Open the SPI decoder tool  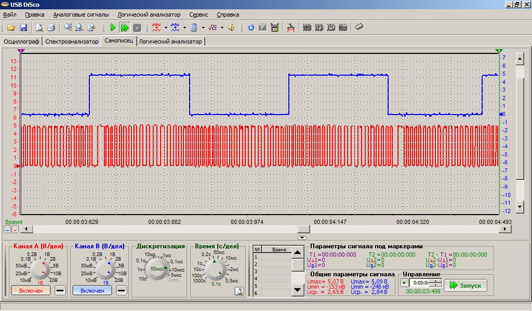click(x=319, y=28)
